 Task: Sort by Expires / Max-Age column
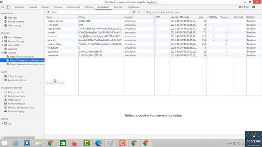click(x=184, y=17)
